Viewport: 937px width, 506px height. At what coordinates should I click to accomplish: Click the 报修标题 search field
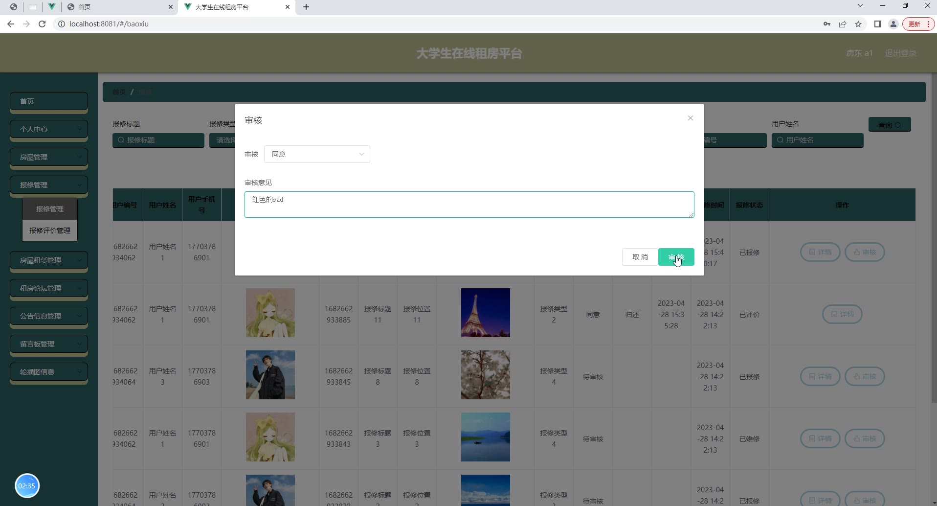158,140
